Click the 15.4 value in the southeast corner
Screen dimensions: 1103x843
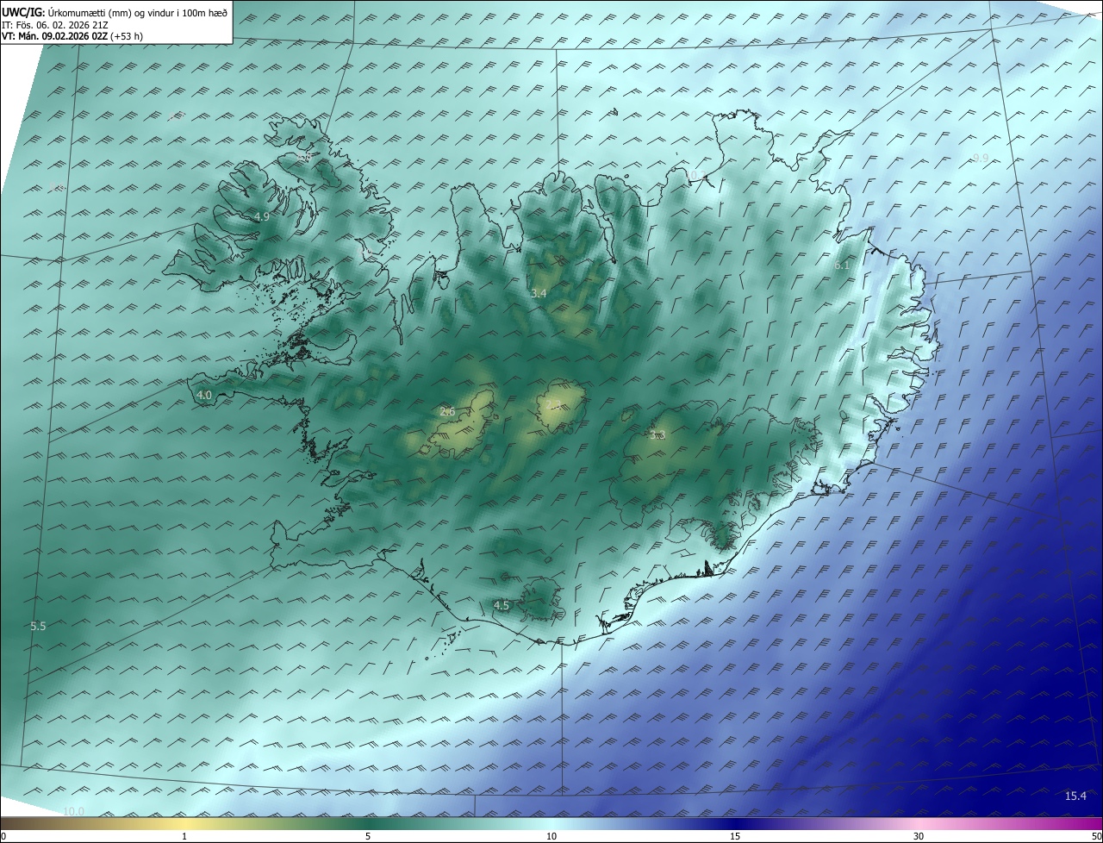point(1075,796)
